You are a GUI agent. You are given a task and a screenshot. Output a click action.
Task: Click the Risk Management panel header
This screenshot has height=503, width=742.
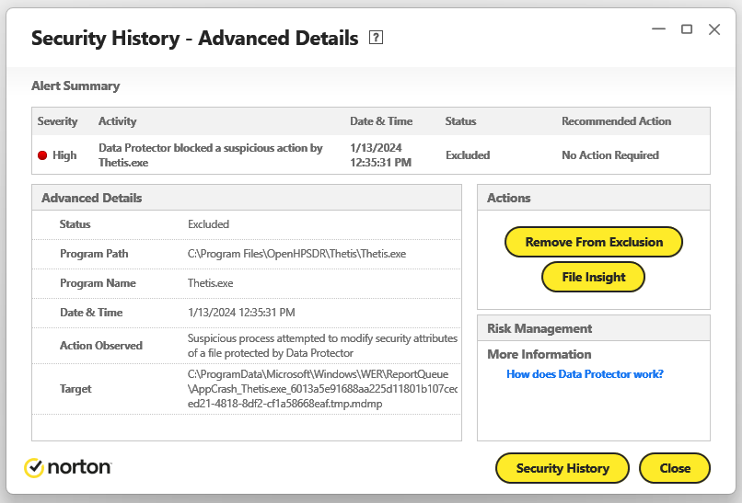pyautogui.click(x=594, y=328)
